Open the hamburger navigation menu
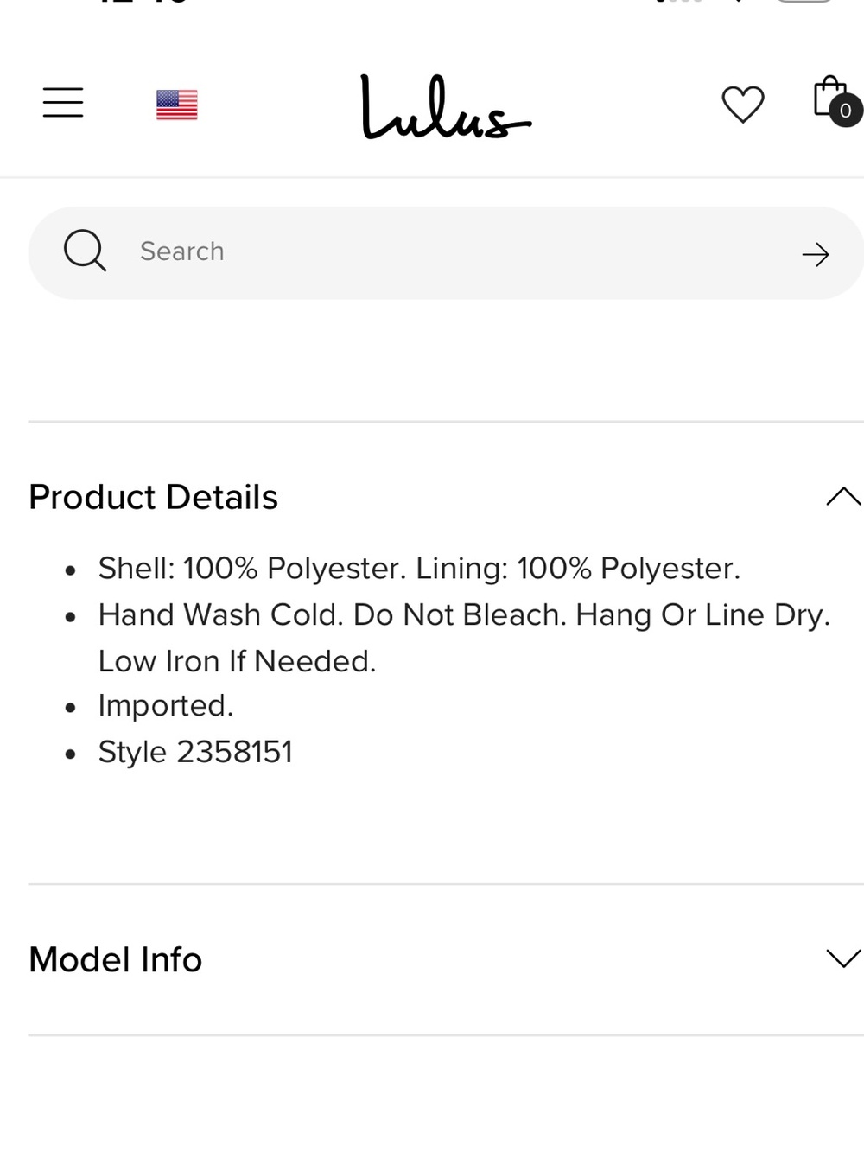Viewport: 864px width, 1152px height. tap(63, 102)
